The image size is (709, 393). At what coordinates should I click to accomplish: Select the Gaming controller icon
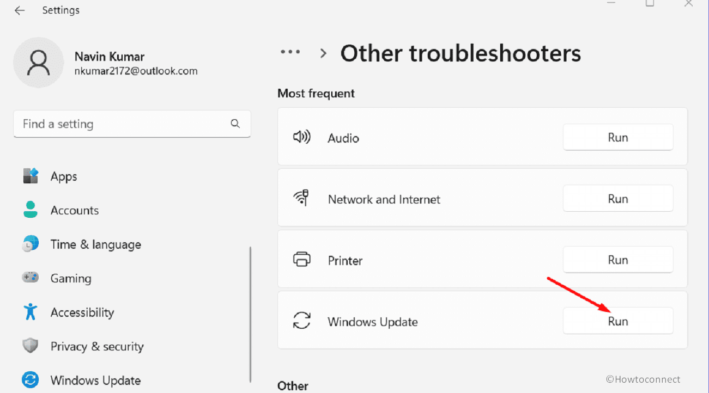(x=31, y=278)
